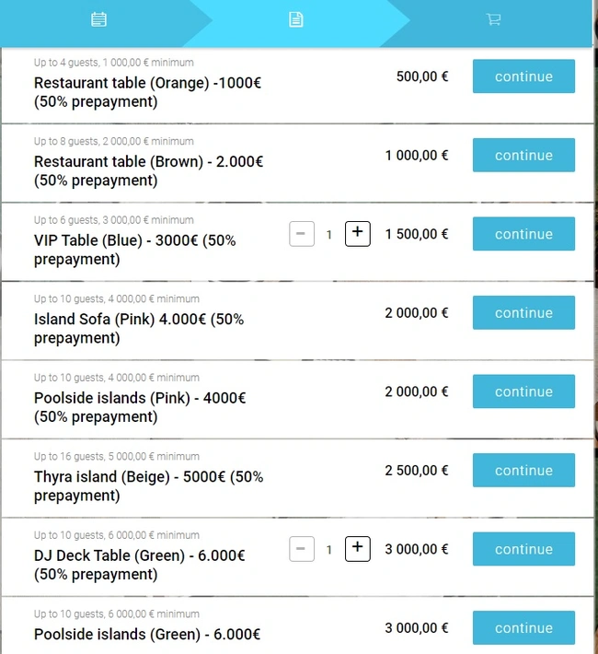Increase VIP Table (Blue) quantity
598x654 pixels.
coord(358,234)
